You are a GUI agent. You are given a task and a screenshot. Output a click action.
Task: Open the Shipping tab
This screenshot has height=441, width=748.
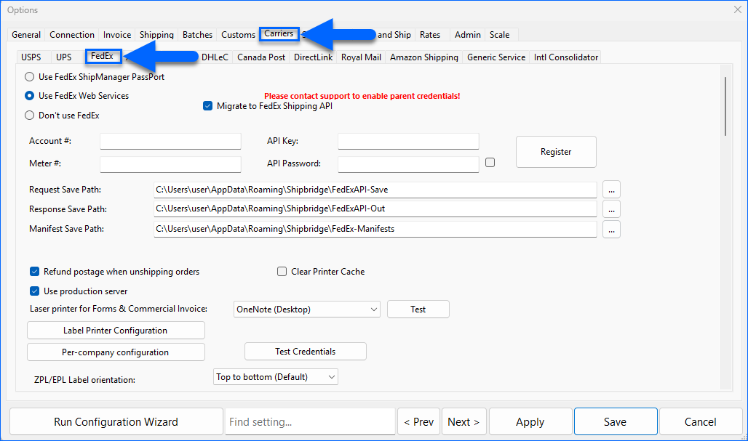click(156, 35)
